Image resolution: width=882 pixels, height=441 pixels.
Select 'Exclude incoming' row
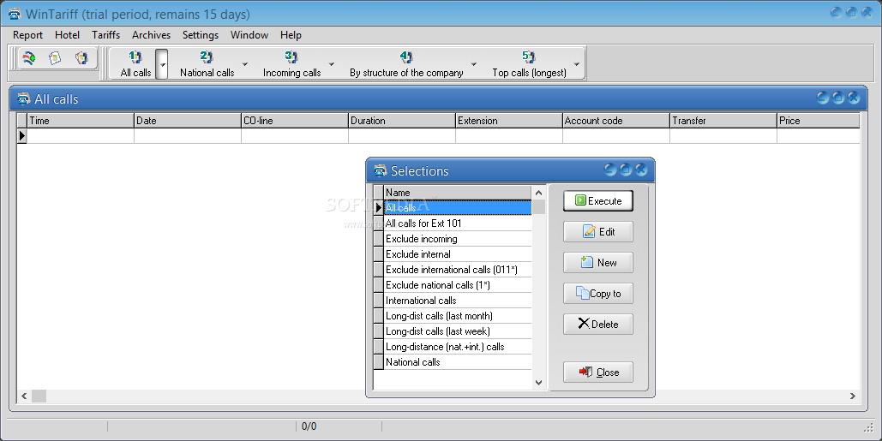(458, 239)
